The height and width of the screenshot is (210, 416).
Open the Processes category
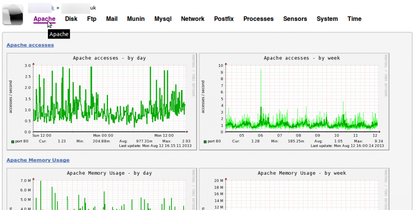point(258,19)
